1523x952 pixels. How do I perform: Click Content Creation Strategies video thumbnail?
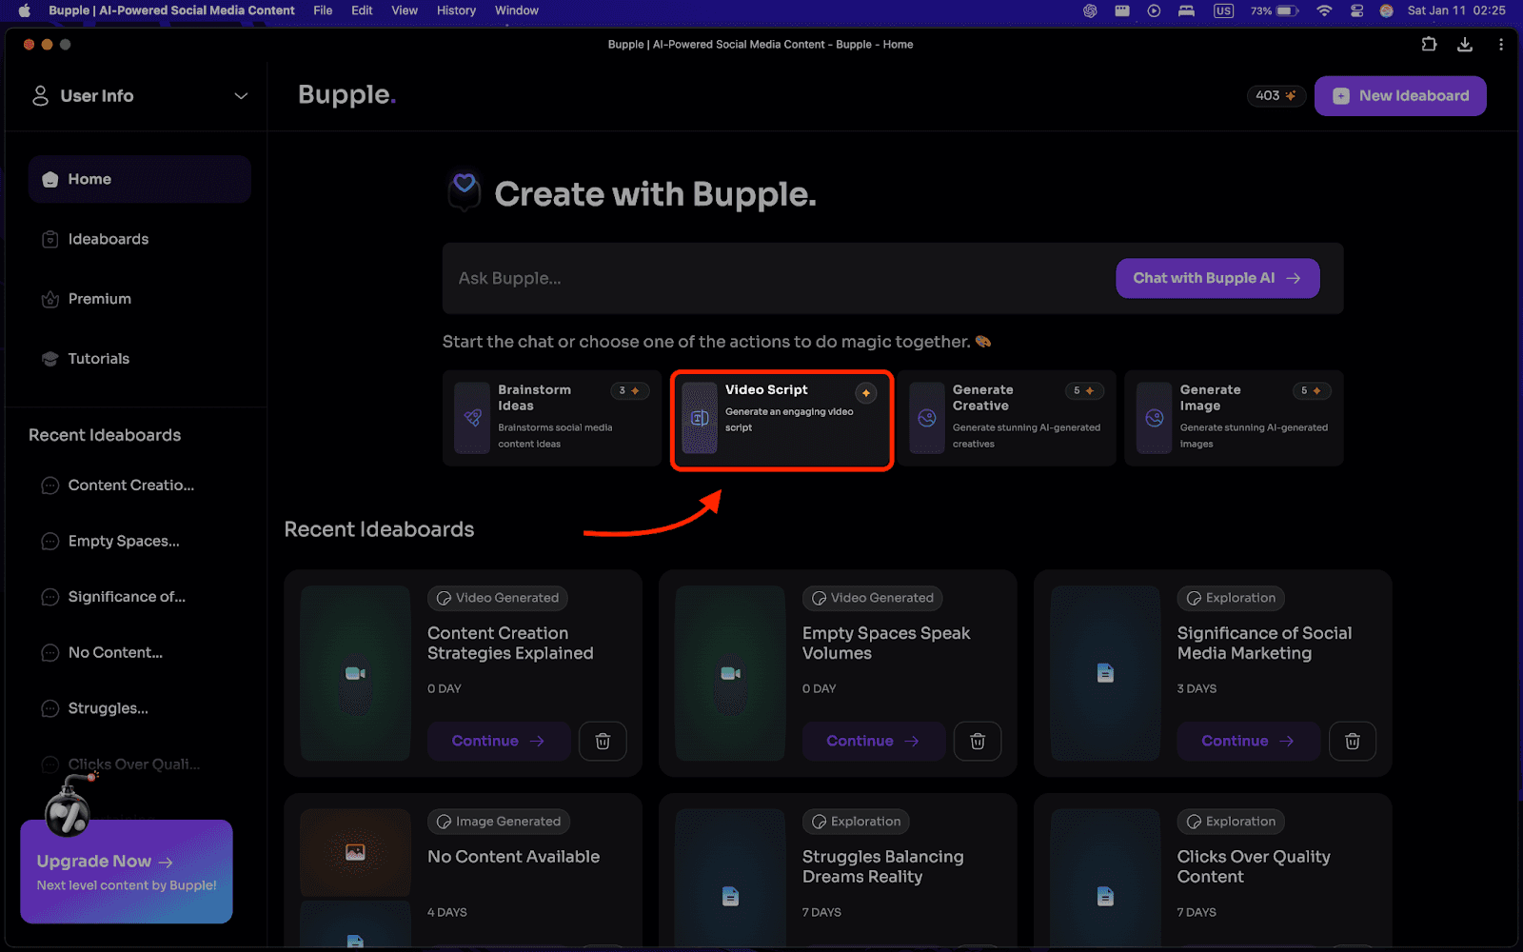click(x=355, y=673)
